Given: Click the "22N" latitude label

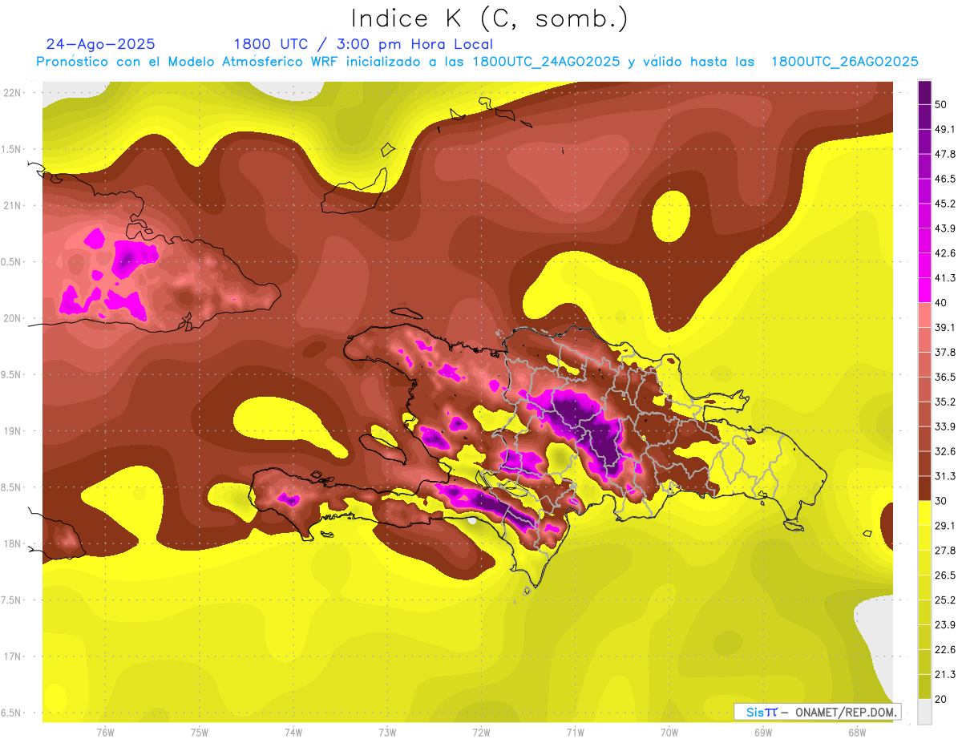Looking at the screenshot, I should coord(12,93).
